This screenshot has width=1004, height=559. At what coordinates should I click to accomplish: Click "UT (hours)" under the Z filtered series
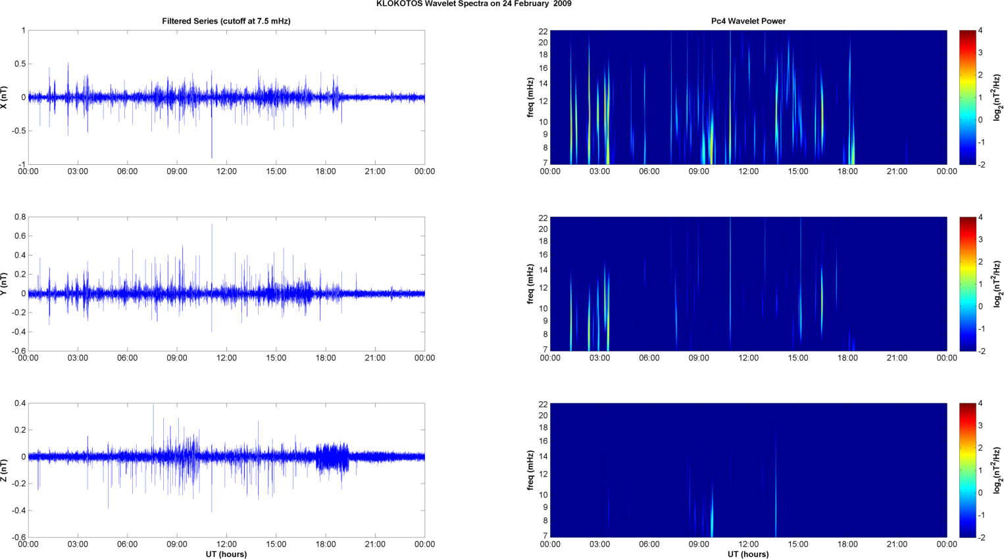coord(226,554)
